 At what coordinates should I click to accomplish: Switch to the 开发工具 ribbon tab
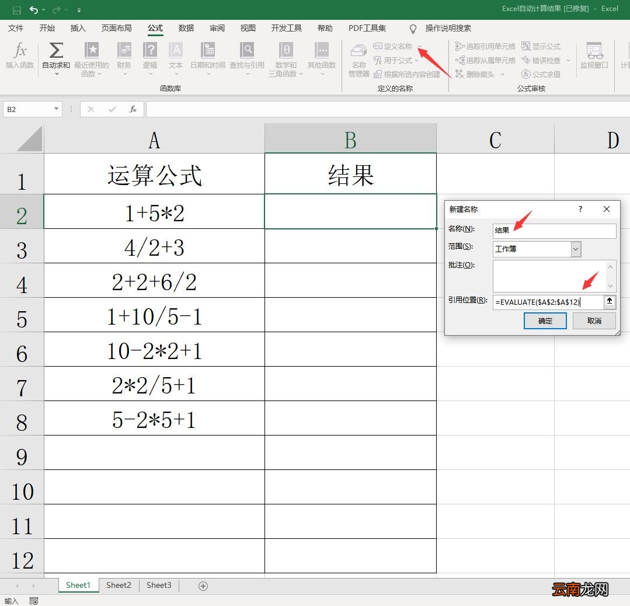(287, 28)
